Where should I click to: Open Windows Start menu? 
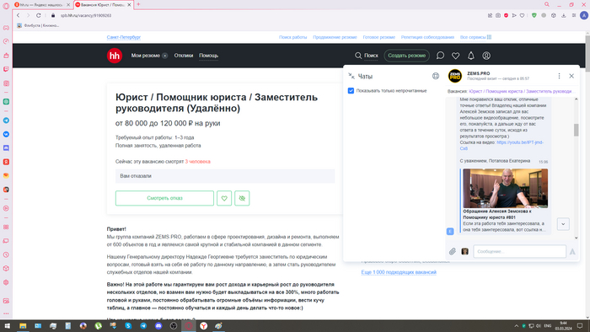7,325
